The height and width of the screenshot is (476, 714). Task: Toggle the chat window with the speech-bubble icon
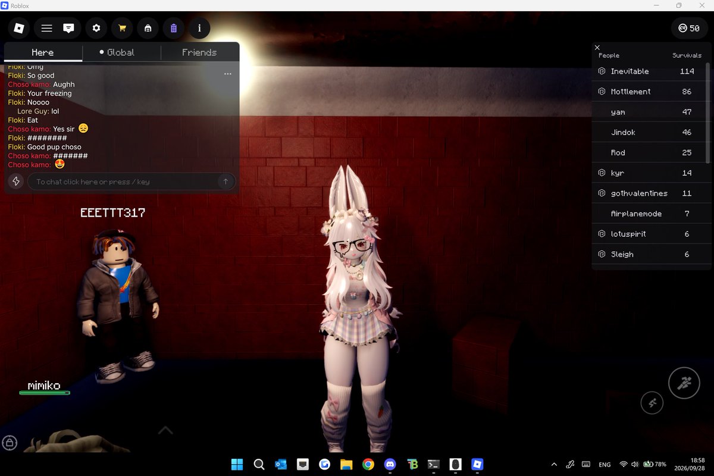point(68,28)
